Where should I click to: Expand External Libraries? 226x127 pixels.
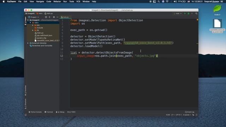28,43
